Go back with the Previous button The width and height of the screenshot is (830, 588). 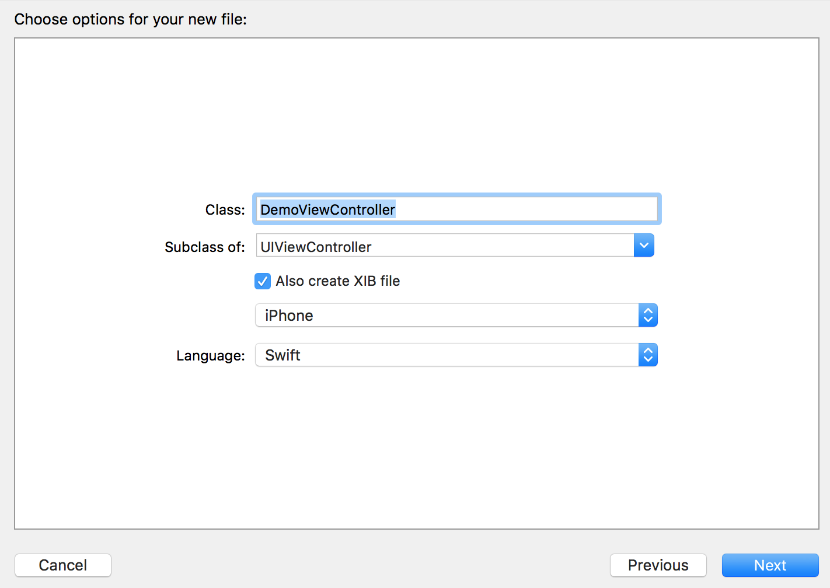pos(658,565)
